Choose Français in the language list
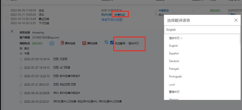Viewport: 242px width, 110px height. pos(174,69)
